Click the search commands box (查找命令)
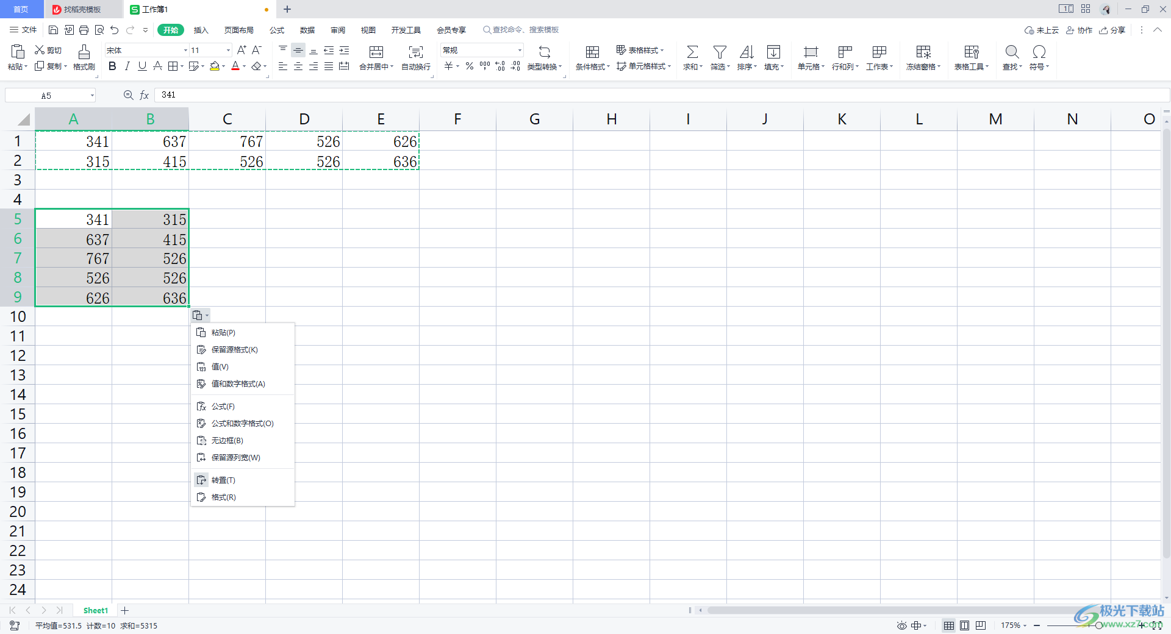Viewport: 1171px width, 634px height. point(521,30)
